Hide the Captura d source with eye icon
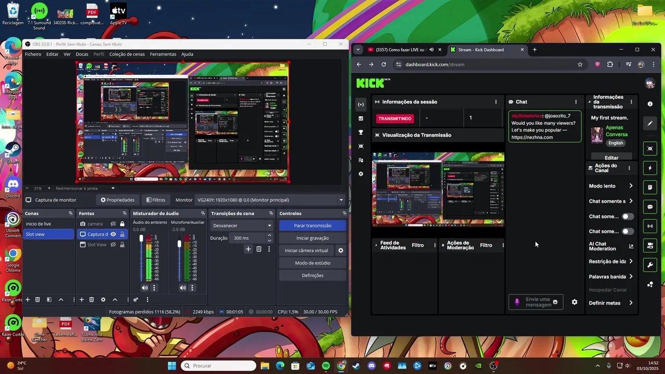665x374 pixels. click(113, 234)
